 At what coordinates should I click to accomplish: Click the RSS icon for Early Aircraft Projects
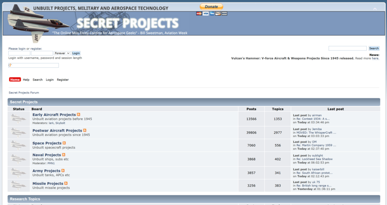(79, 114)
